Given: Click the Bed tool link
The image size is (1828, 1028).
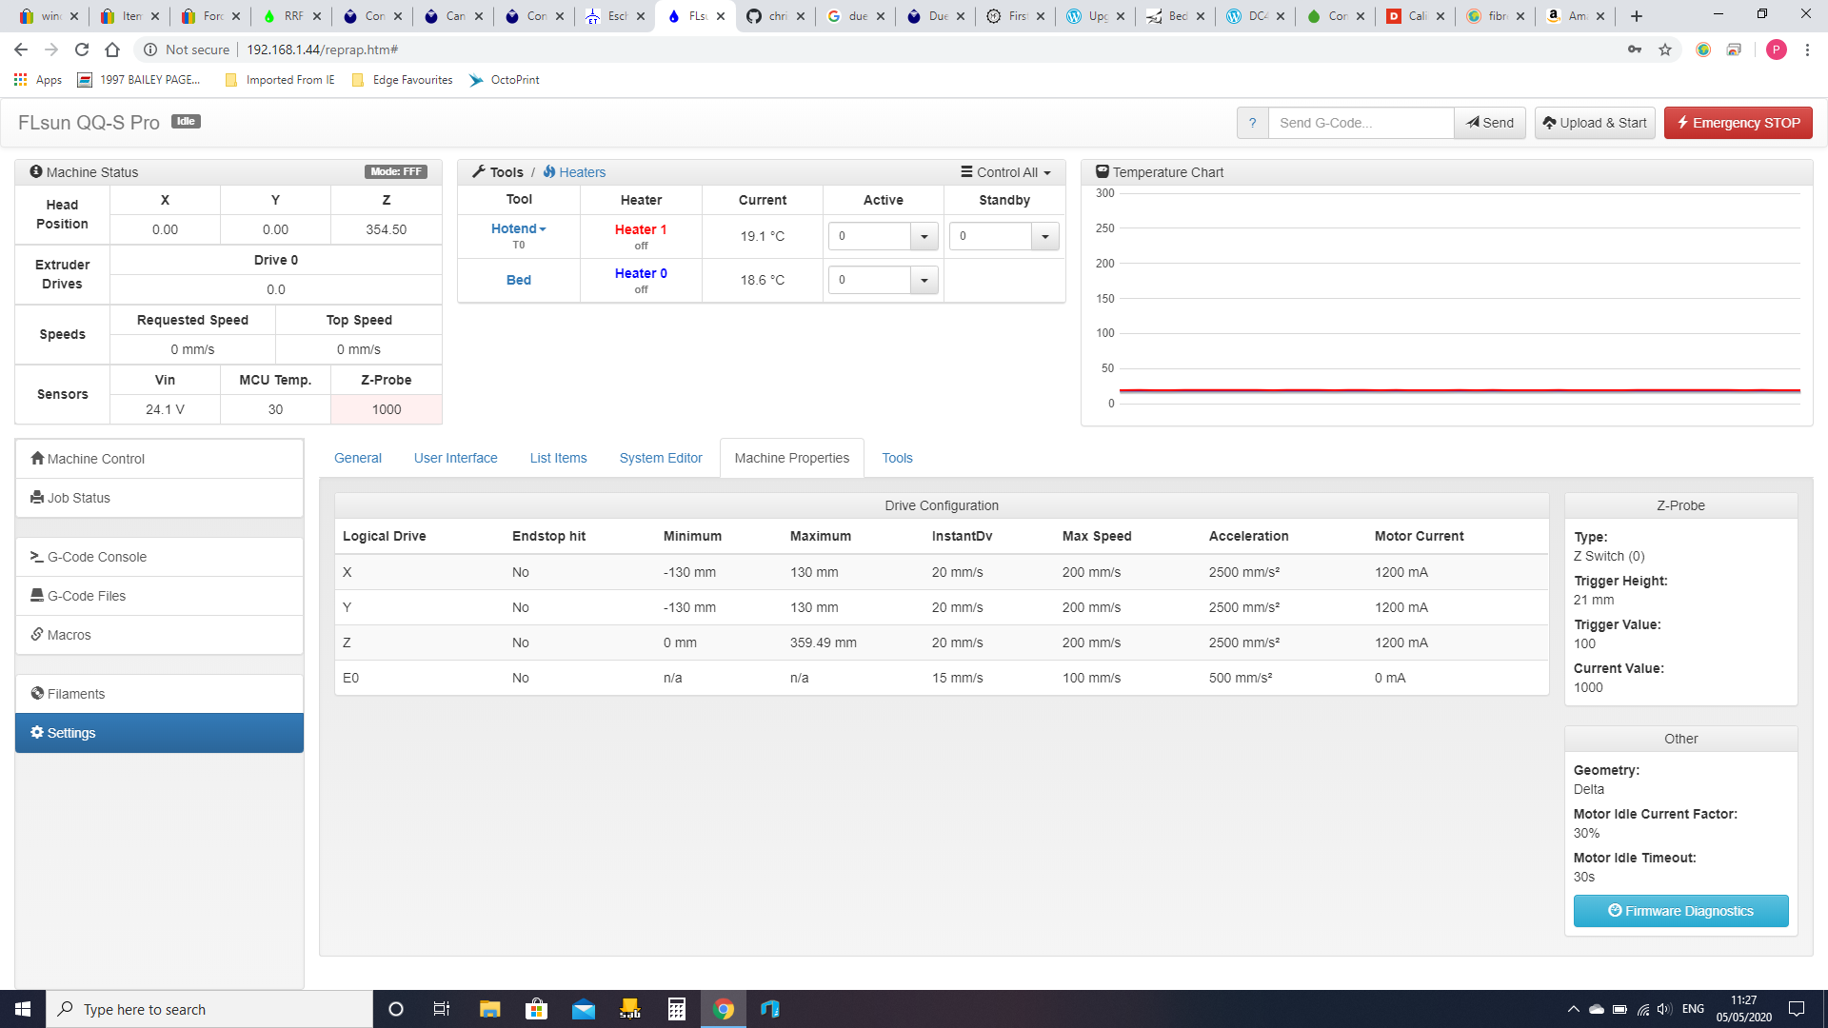Looking at the screenshot, I should 519,280.
